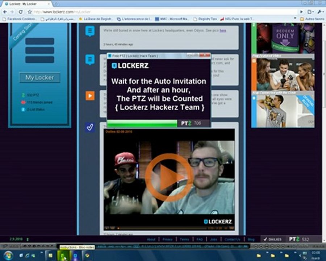Click the Dailies checkmark button in footer
This screenshot has width=326, height=261.
click(x=272, y=239)
